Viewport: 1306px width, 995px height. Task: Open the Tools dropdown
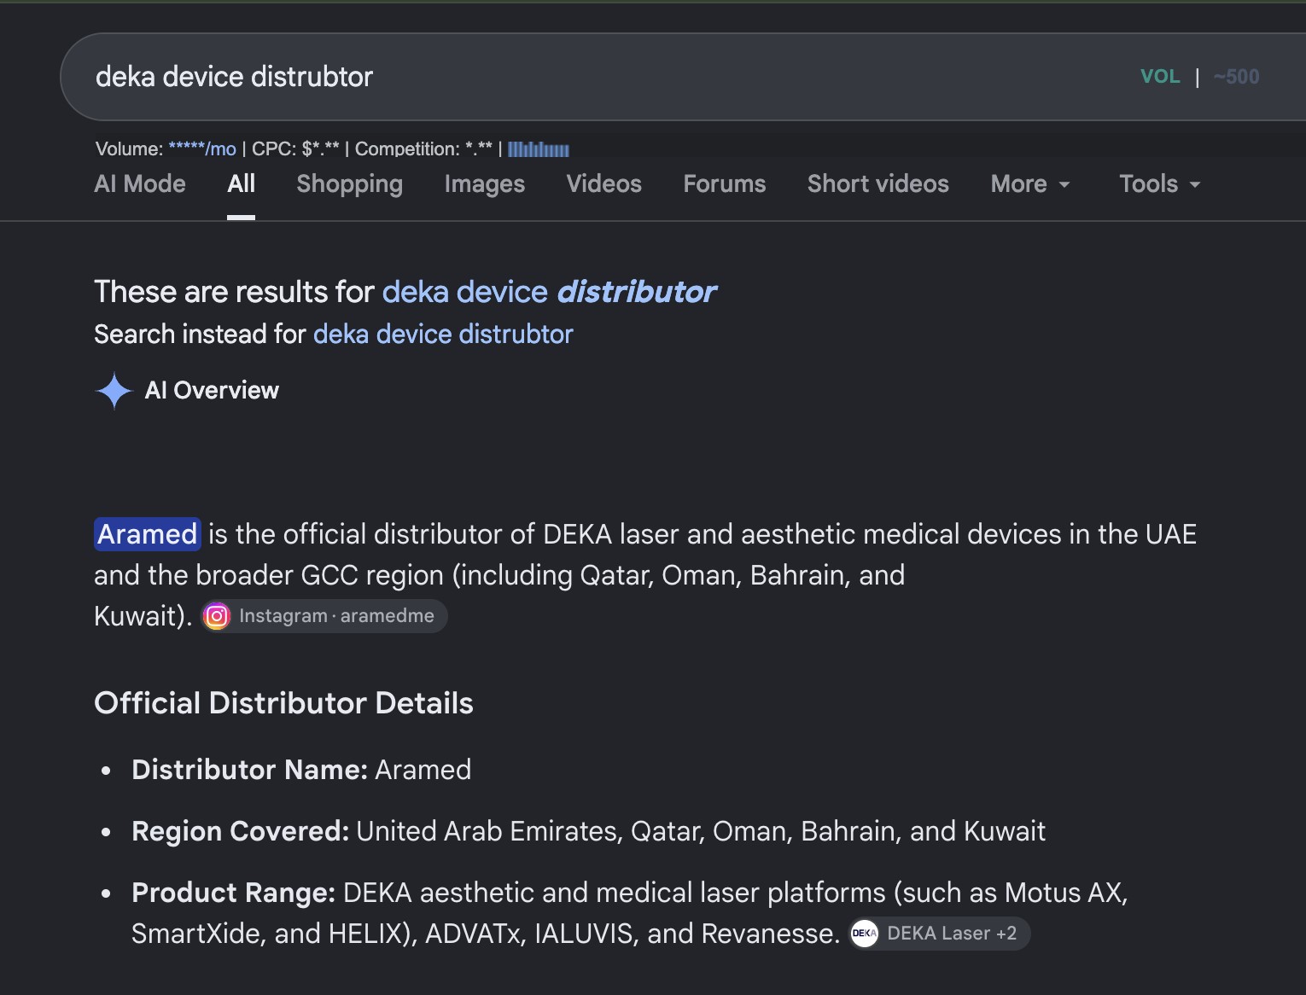point(1160,184)
